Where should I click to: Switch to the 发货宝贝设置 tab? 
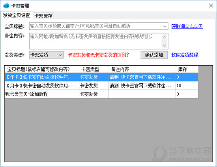[17, 15]
